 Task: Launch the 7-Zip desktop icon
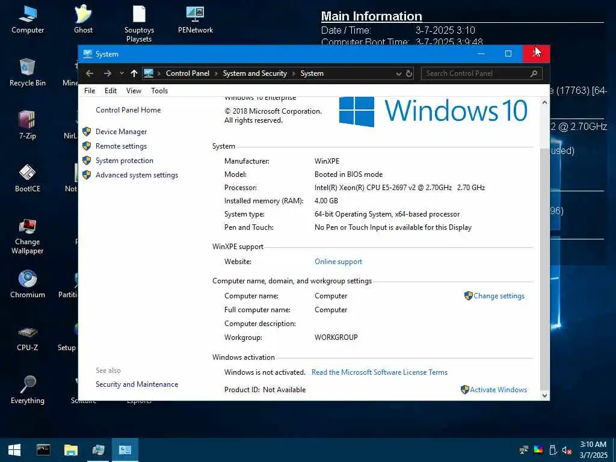click(x=28, y=125)
